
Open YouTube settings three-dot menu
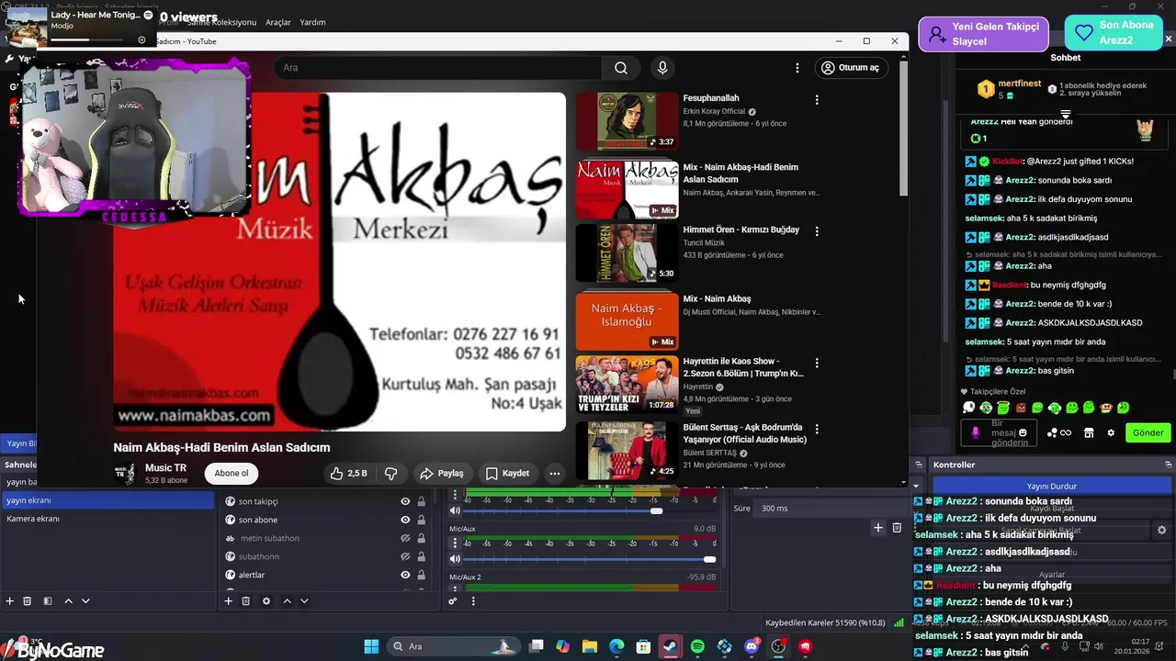(x=797, y=68)
